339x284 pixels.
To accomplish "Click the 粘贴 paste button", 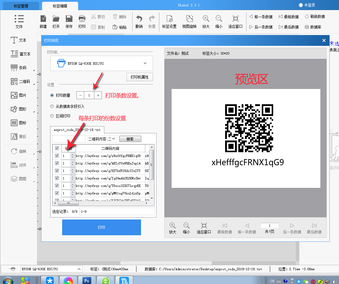I will coord(120,27).
